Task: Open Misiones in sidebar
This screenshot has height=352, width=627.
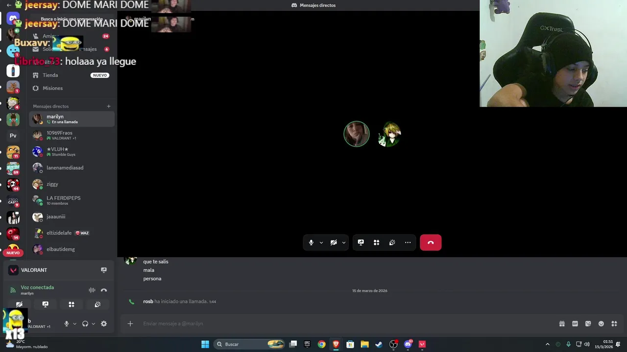Action: pyautogui.click(x=72, y=88)
